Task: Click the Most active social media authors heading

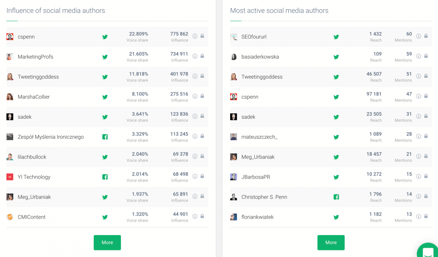Action: point(279,11)
